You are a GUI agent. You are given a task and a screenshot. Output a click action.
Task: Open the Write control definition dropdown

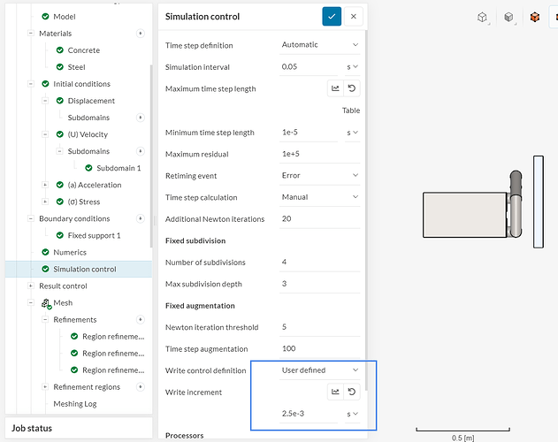coord(320,370)
